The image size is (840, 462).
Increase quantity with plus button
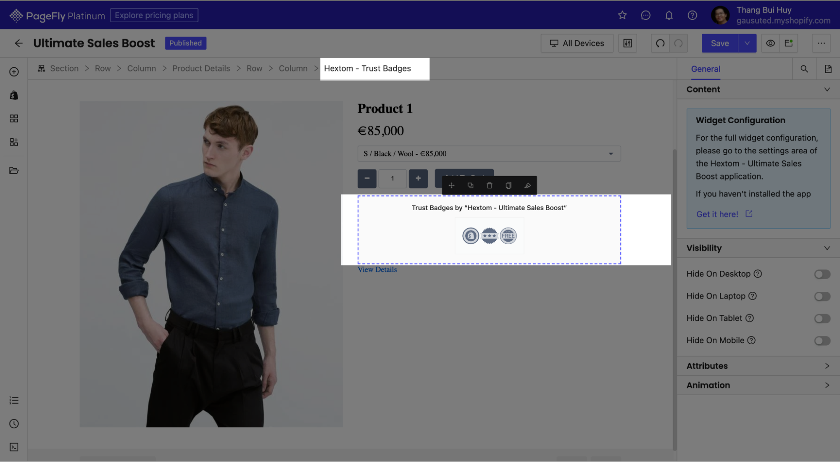418,179
